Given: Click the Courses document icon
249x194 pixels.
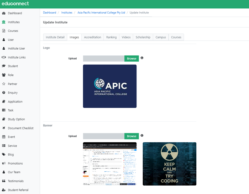Looking at the screenshot, I should click(x=4, y=31).
